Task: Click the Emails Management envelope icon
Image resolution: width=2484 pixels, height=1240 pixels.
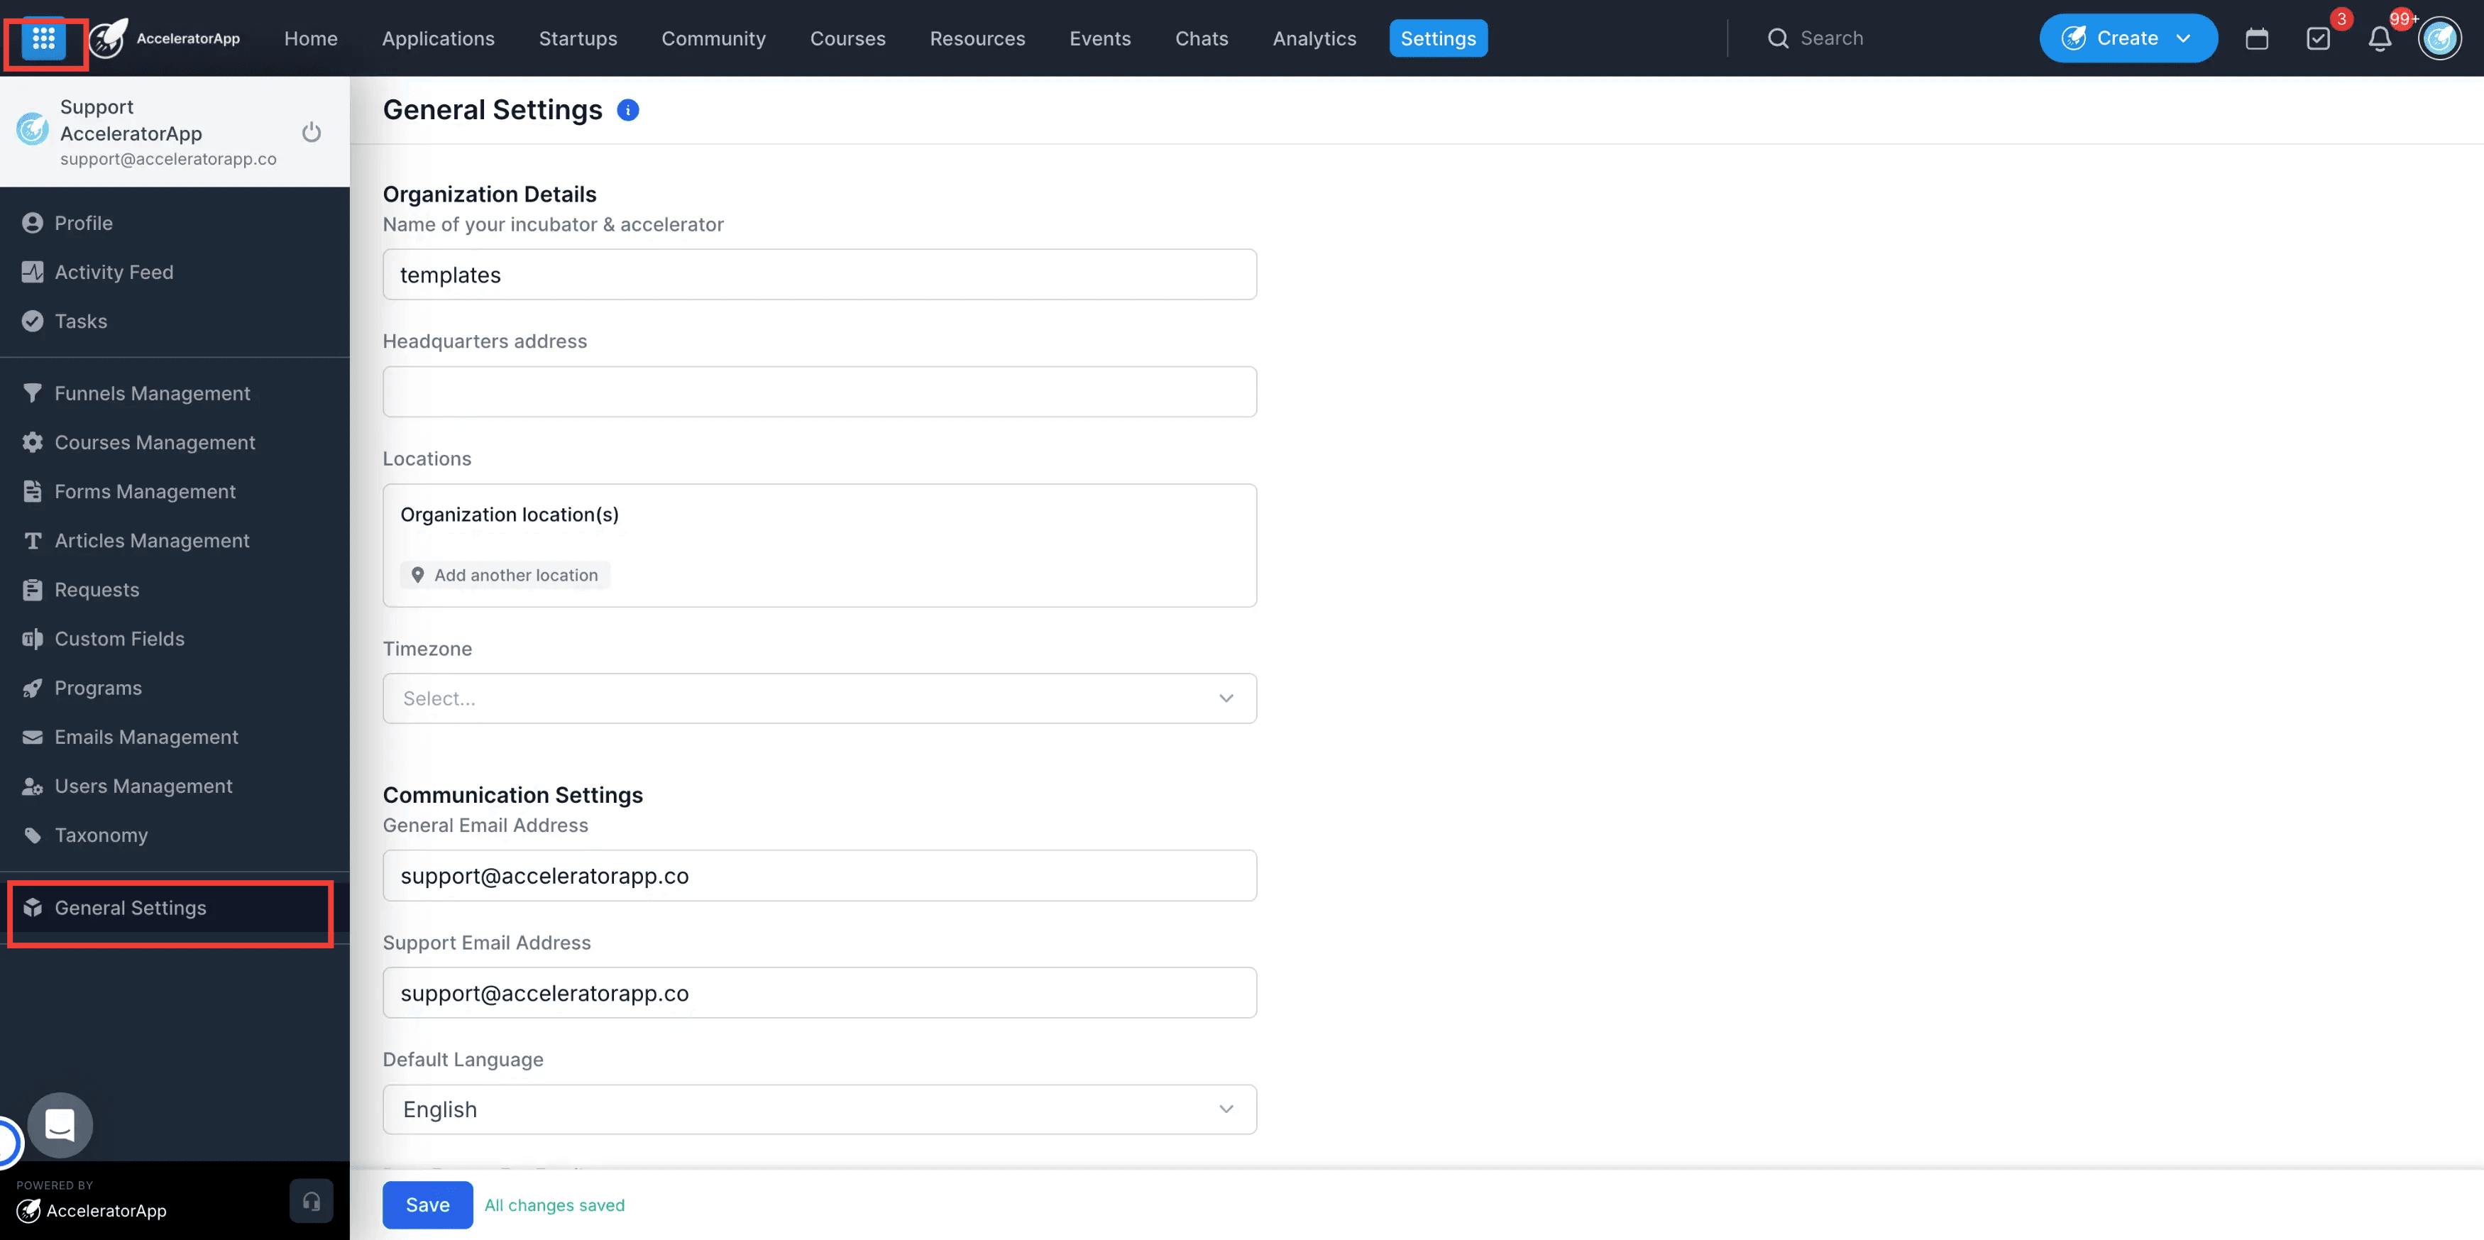Action: [33, 737]
